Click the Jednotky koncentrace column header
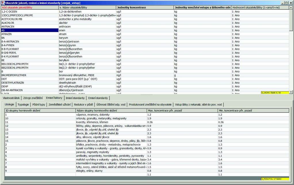The image size is (294, 185). (145, 7)
